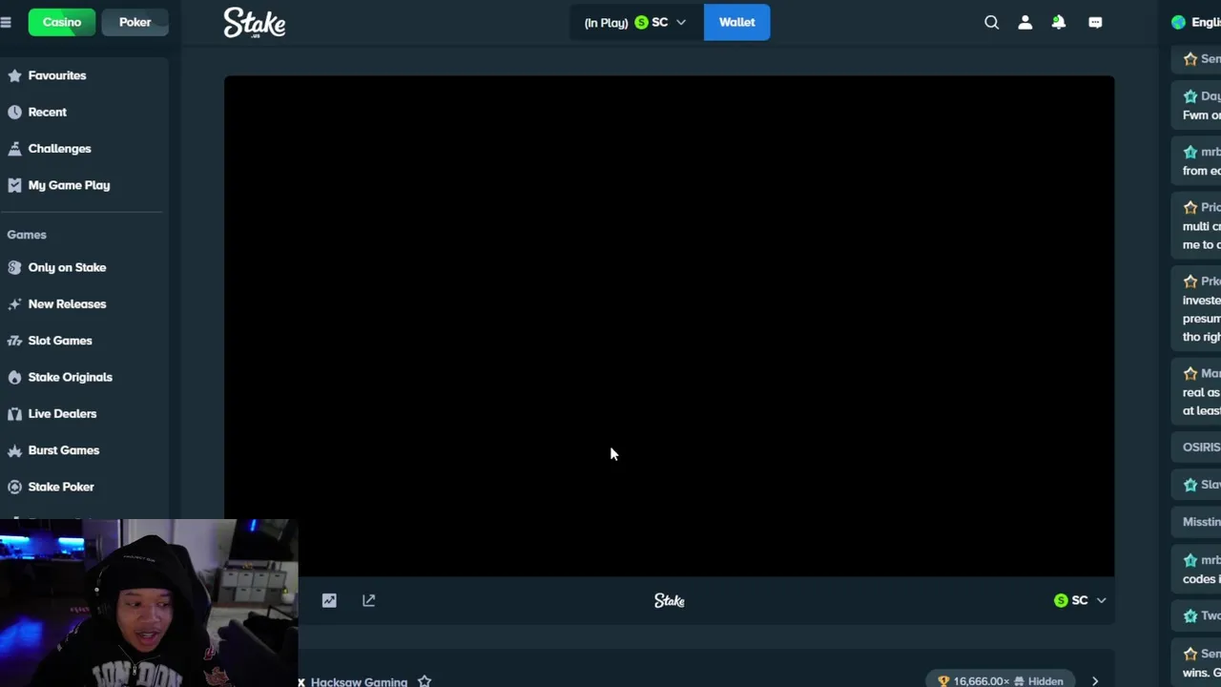Click the Favourites star icon
The width and height of the screenshot is (1221, 687).
click(14, 75)
